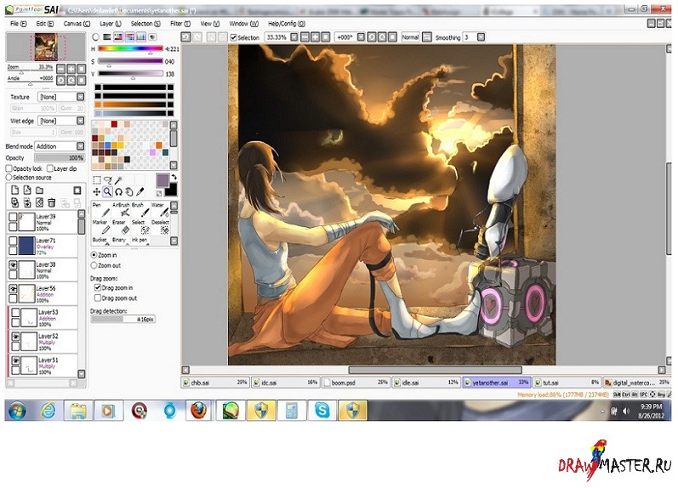Open the Smoothing value dropdown
678x488 pixels.
(481, 37)
